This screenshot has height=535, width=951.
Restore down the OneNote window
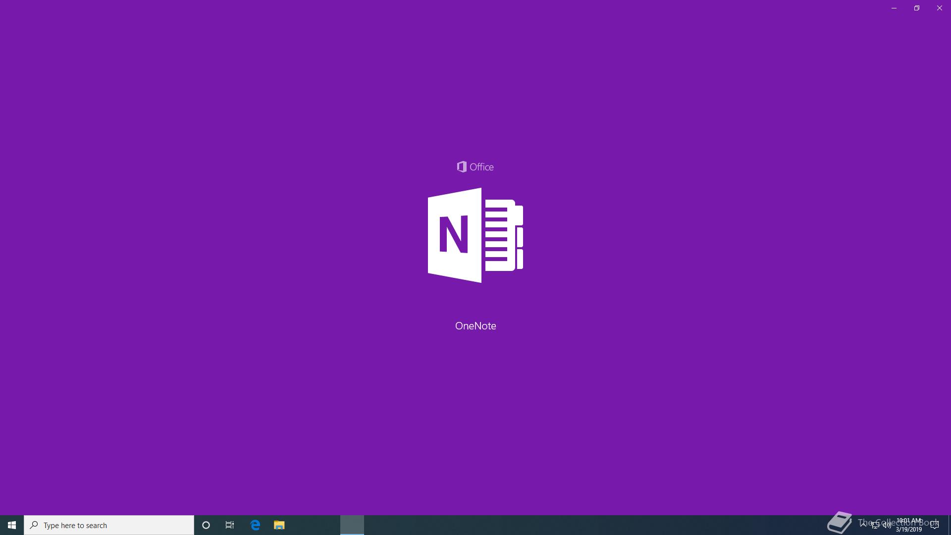(917, 8)
